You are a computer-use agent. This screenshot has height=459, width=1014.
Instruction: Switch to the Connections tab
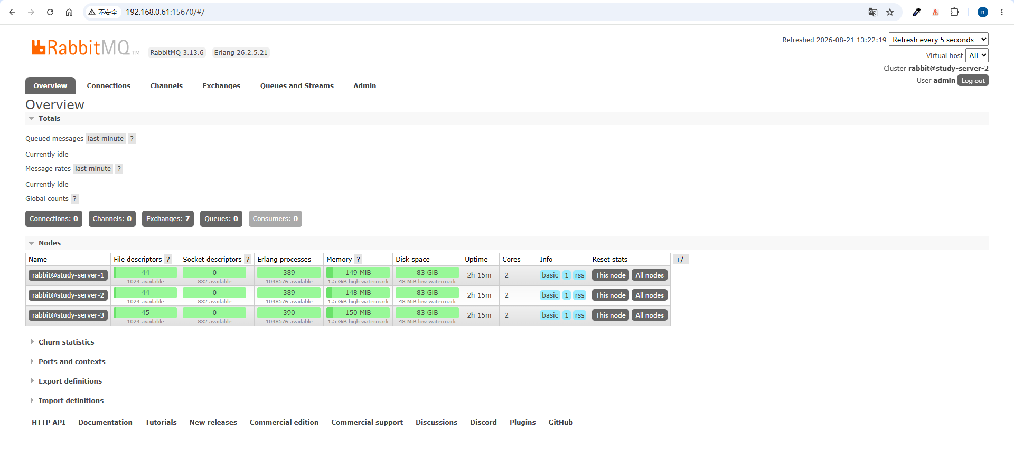point(109,86)
